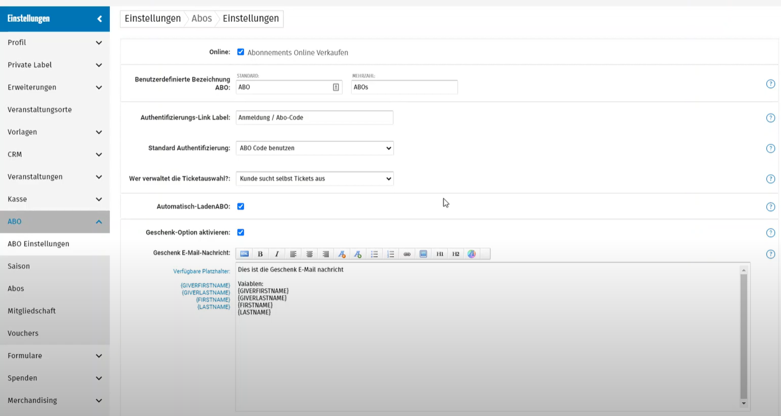Viewport: 781px width, 416px height.
Task: Apply bold formatting in Geschenk editor
Action: (x=261, y=254)
